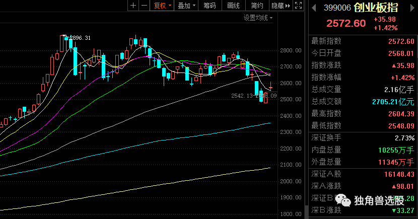This screenshot has width=418, height=219.
Task: Click the 399006 stock code
Action: pos(337,8)
